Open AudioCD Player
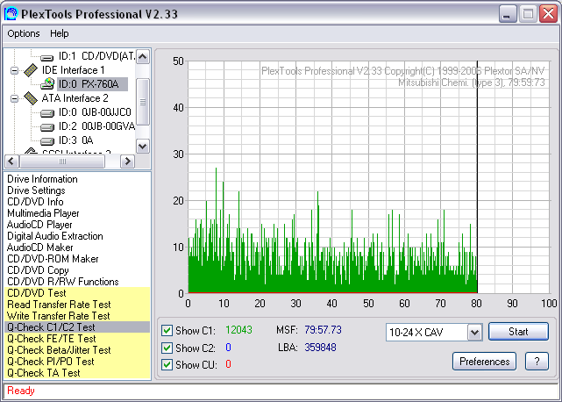 pos(39,225)
